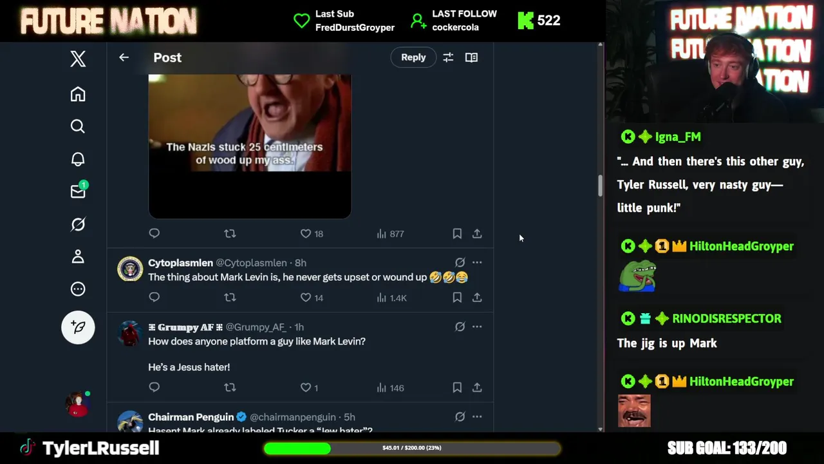The height and width of the screenshot is (464, 824).
Task: Open the reader view icon
Action: (471, 57)
